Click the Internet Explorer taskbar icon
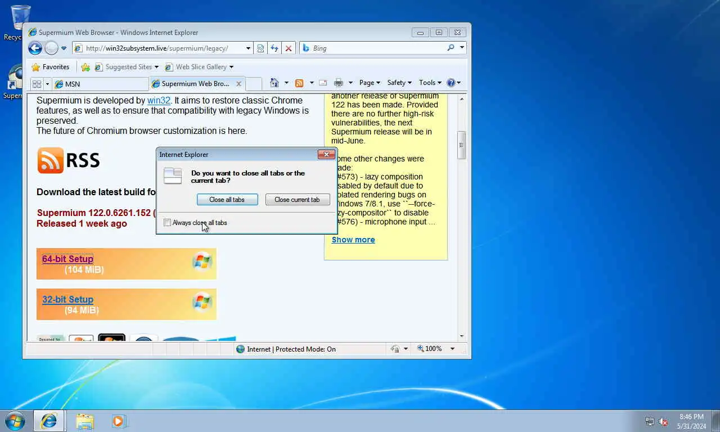720x432 pixels. pos(49,421)
